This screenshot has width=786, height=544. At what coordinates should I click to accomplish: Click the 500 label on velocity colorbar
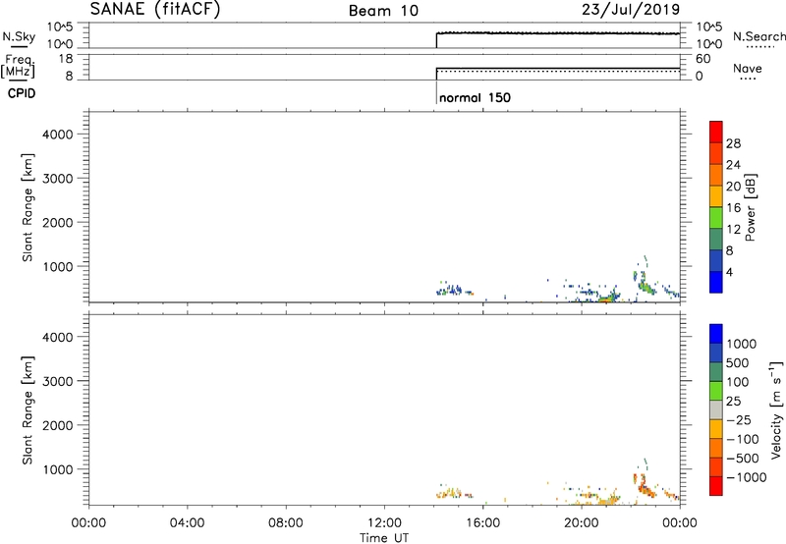[x=738, y=363]
